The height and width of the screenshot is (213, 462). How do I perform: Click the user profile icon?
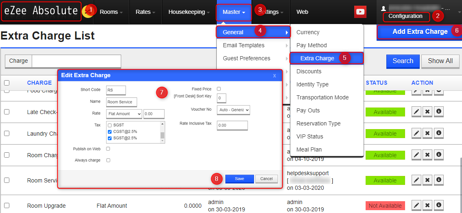(384, 8)
